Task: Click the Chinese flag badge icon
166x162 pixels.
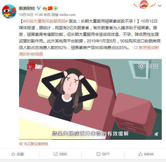Action: coord(50,8)
